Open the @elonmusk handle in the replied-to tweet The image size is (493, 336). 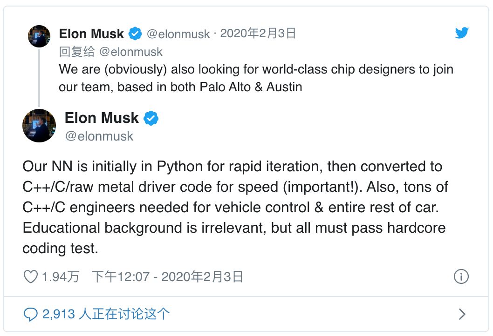[178, 34]
